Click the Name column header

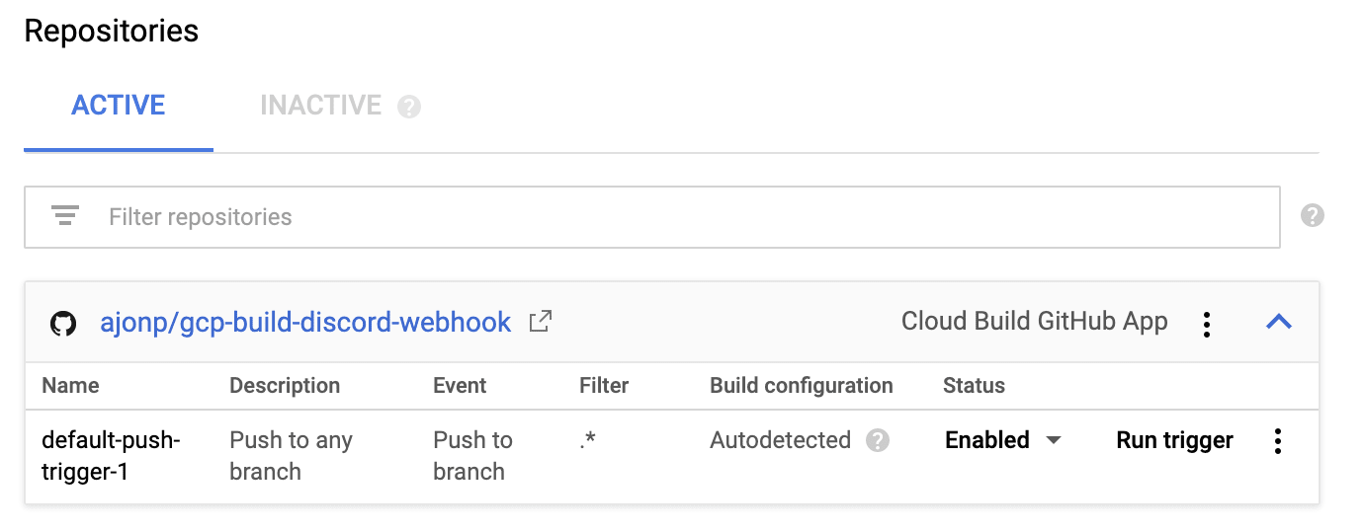click(x=70, y=386)
